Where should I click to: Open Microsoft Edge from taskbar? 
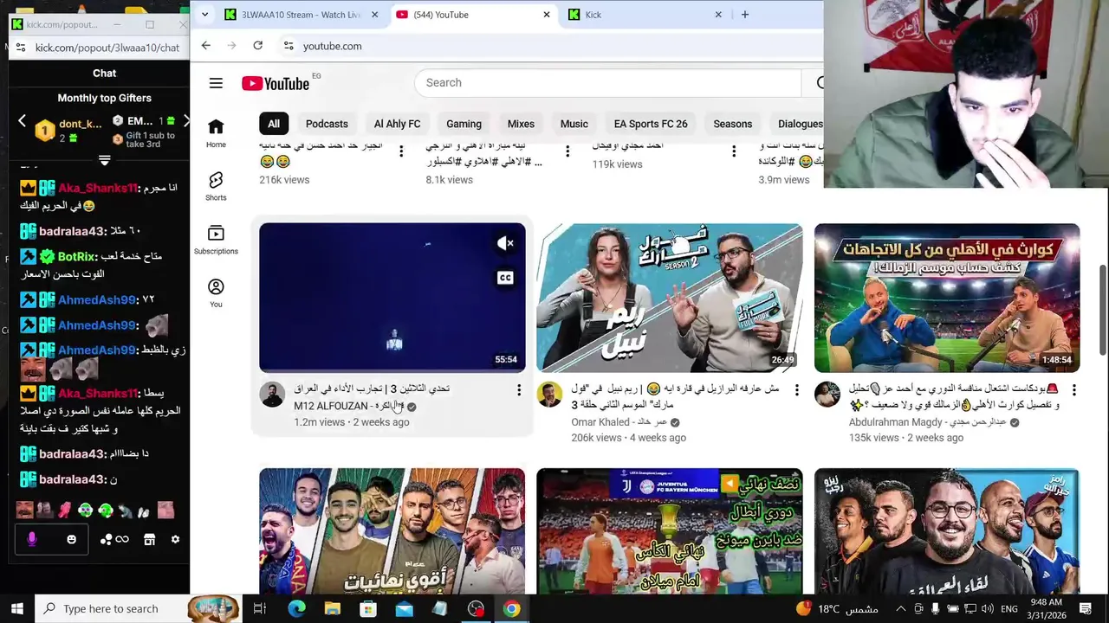click(296, 608)
